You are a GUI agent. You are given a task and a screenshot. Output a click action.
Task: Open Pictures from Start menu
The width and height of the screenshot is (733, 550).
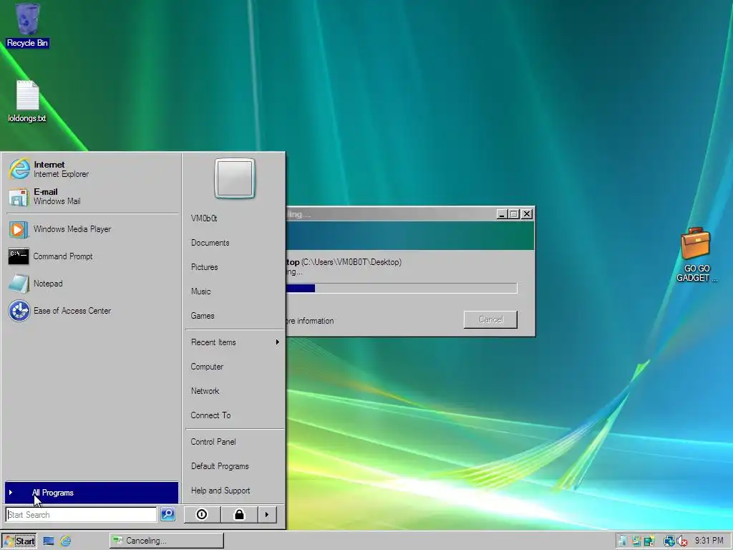(x=235, y=267)
